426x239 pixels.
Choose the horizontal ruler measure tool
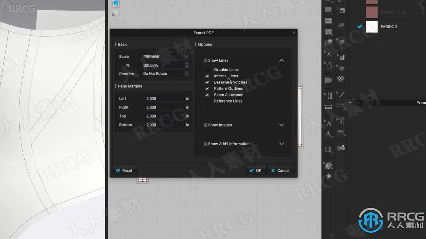(328, 107)
